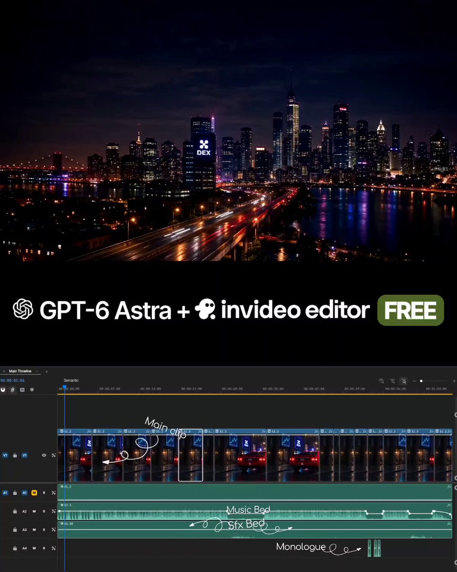The image size is (457, 572).
Task: Toggle the magnet snapping icon
Action: (3, 389)
